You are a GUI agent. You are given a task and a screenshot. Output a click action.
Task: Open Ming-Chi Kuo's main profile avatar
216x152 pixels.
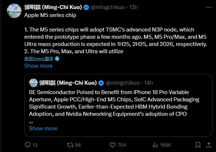(14, 11)
